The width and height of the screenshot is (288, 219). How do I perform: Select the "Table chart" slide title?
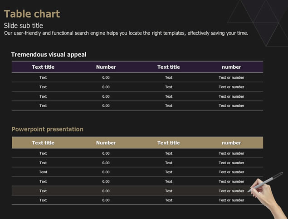[x=32, y=14]
